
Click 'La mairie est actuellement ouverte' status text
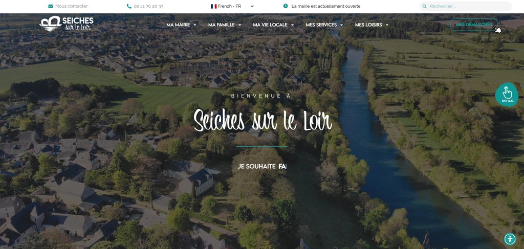[326, 6]
